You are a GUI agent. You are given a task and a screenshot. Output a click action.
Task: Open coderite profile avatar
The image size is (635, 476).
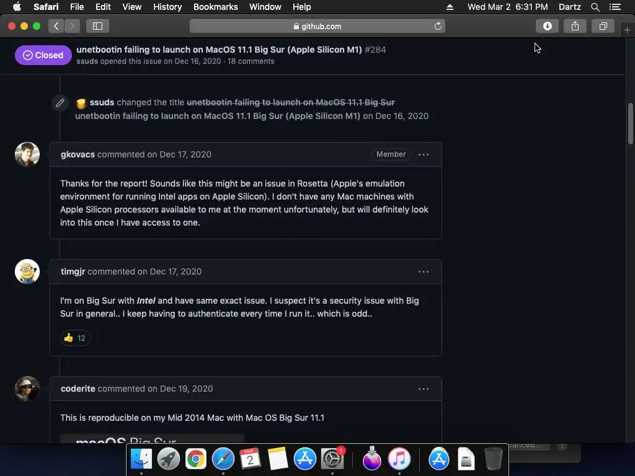point(27,389)
